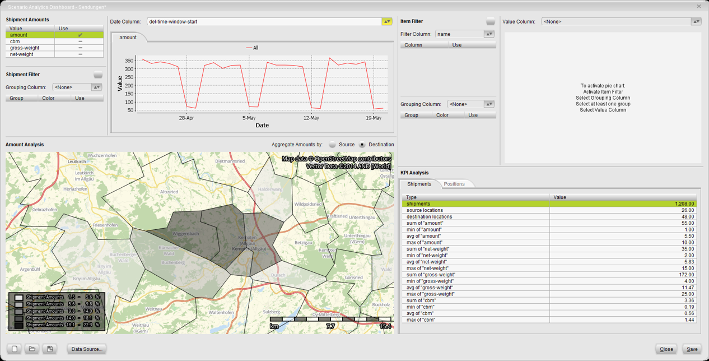The height and width of the screenshot is (361, 709).
Task: Select the Source aggregation radio button
Action: 333,145
